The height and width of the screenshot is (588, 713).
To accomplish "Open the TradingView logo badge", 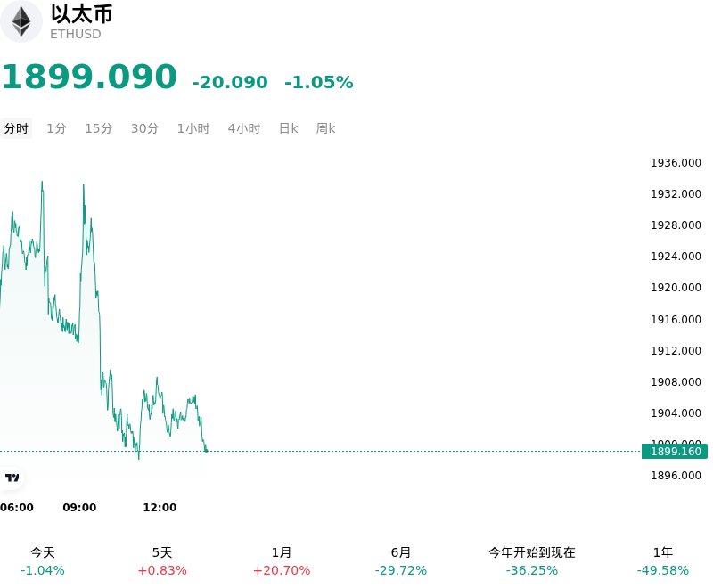I will tap(12, 478).
